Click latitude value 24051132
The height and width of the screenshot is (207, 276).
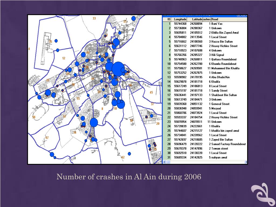click(196, 104)
